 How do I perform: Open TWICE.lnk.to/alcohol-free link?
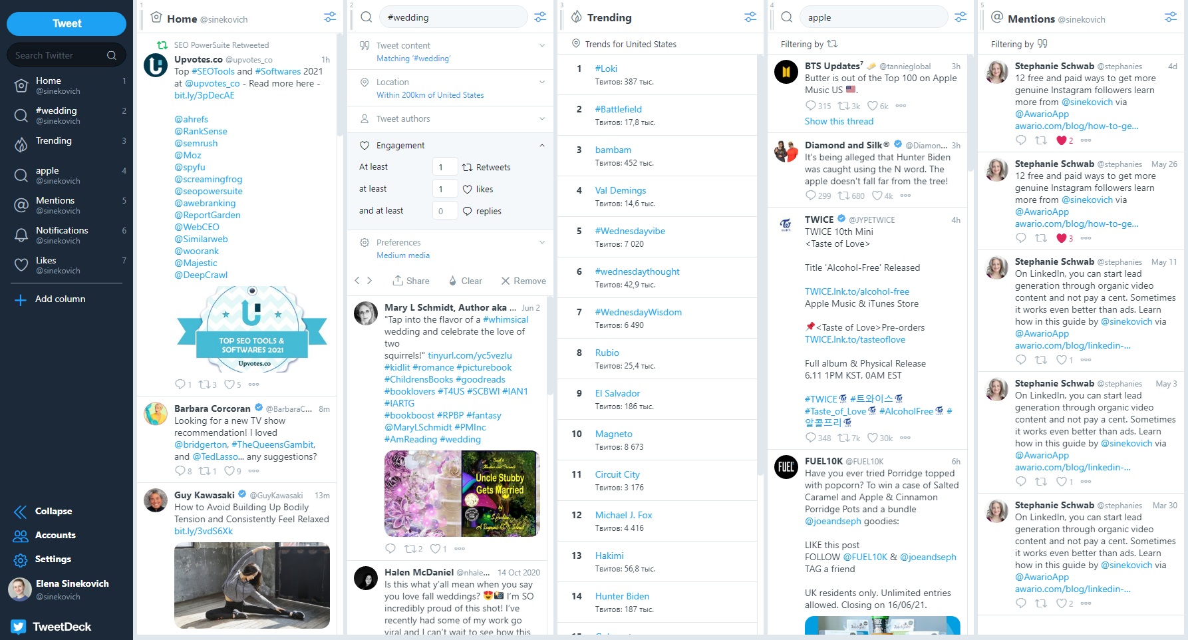click(857, 291)
